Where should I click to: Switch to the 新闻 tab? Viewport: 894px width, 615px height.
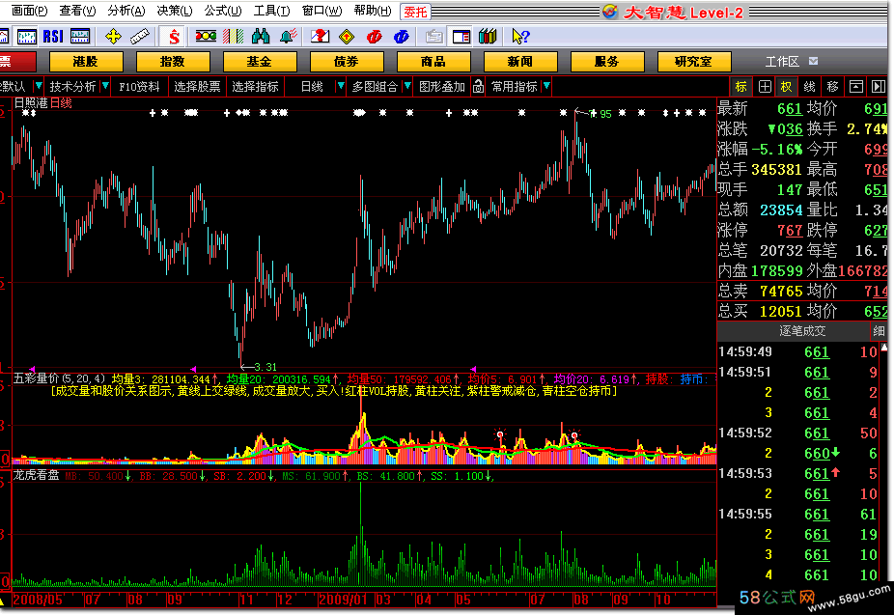tap(520, 62)
